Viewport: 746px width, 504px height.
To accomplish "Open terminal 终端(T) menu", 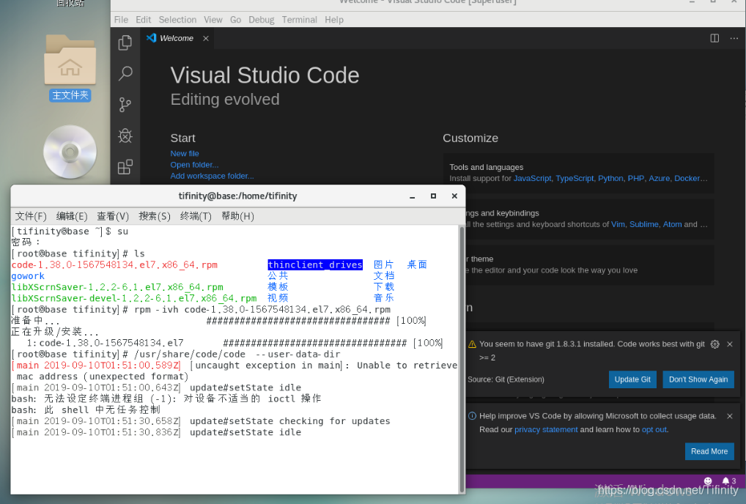I will tap(196, 216).
